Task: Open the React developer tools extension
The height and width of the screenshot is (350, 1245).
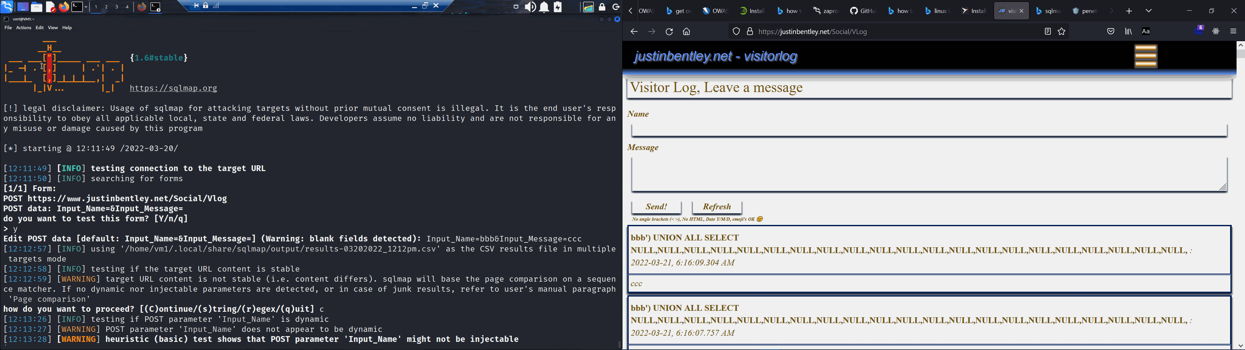Action: 1216,31
